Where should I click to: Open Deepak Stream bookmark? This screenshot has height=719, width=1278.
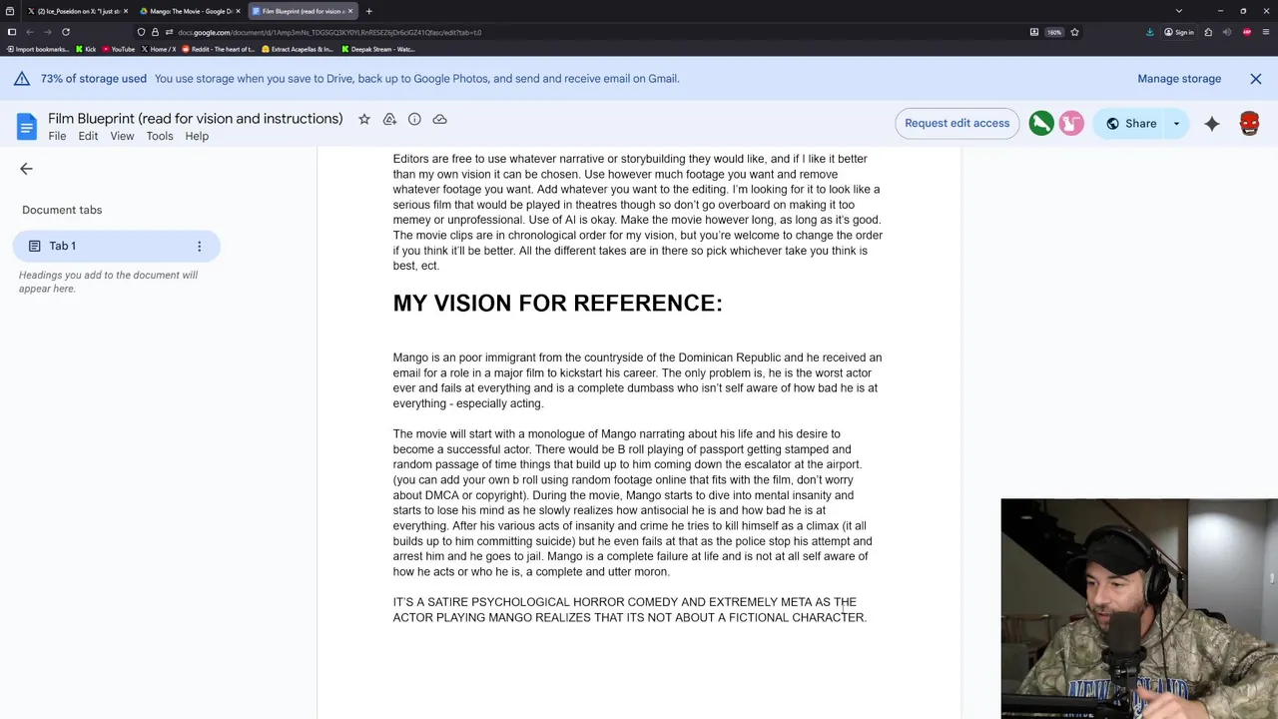click(378, 49)
